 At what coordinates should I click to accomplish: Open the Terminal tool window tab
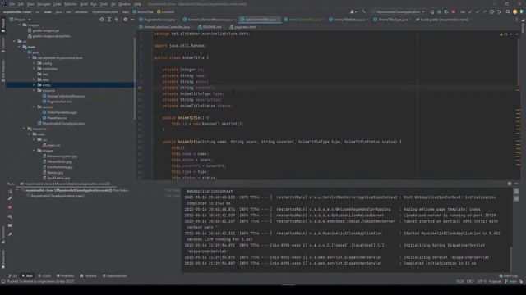point(88,276)
